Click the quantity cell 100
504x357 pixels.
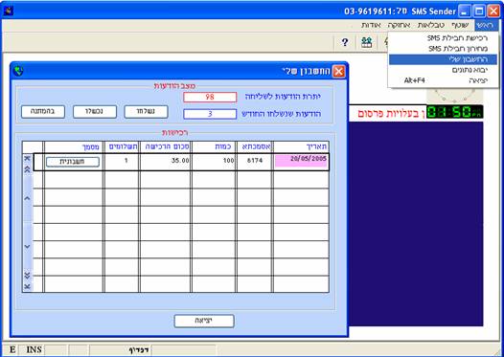coord(214,162)
